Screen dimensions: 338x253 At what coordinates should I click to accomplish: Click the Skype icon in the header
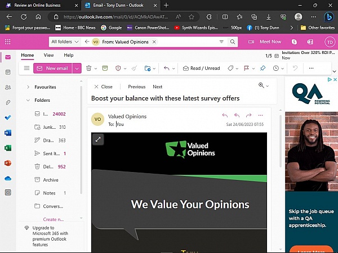coord(295,42)
